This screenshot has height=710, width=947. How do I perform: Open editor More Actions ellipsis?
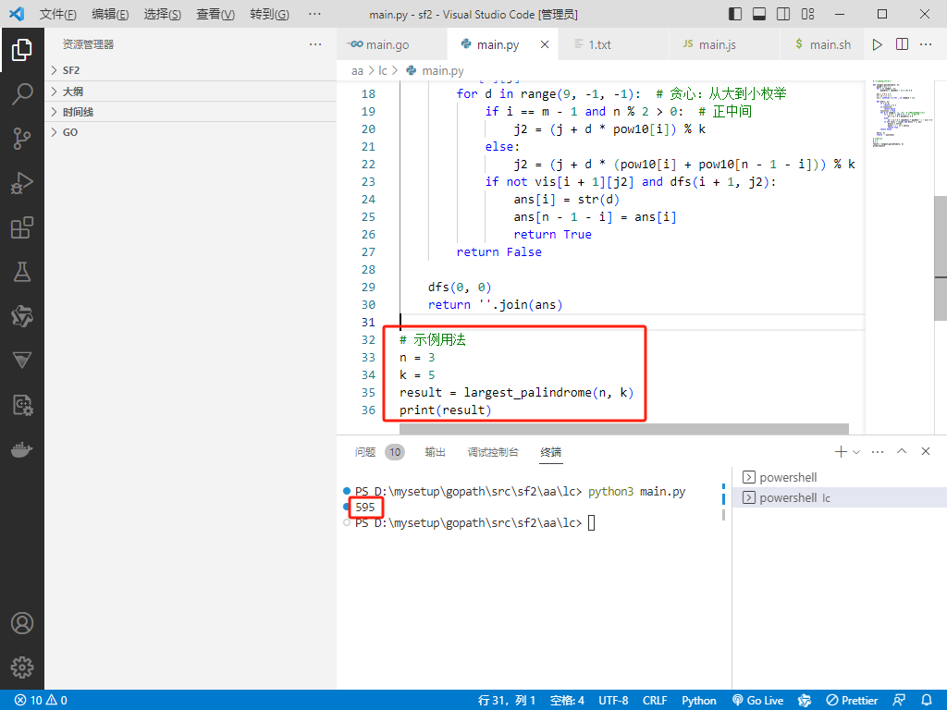(x=926, y=44)
